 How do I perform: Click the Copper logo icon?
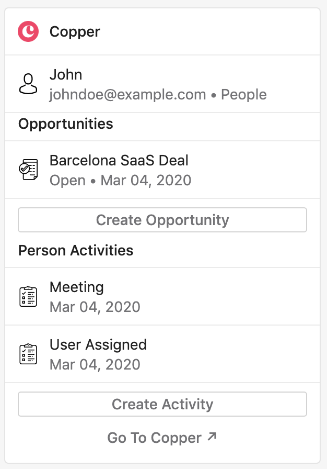[28, 31]
